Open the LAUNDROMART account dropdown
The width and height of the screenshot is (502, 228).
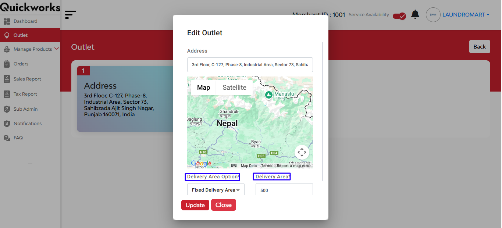tap(466, 15)
